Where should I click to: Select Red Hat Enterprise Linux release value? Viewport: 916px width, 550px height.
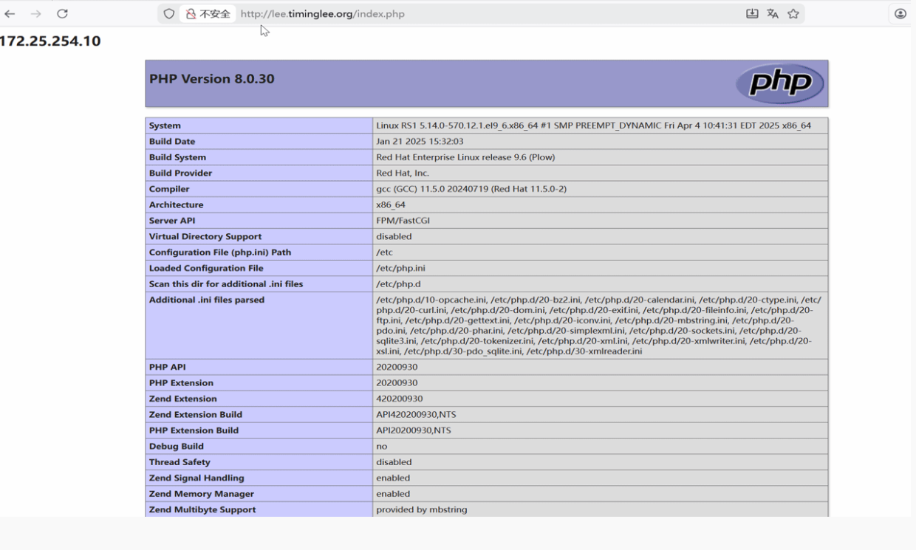pos(465,157)
